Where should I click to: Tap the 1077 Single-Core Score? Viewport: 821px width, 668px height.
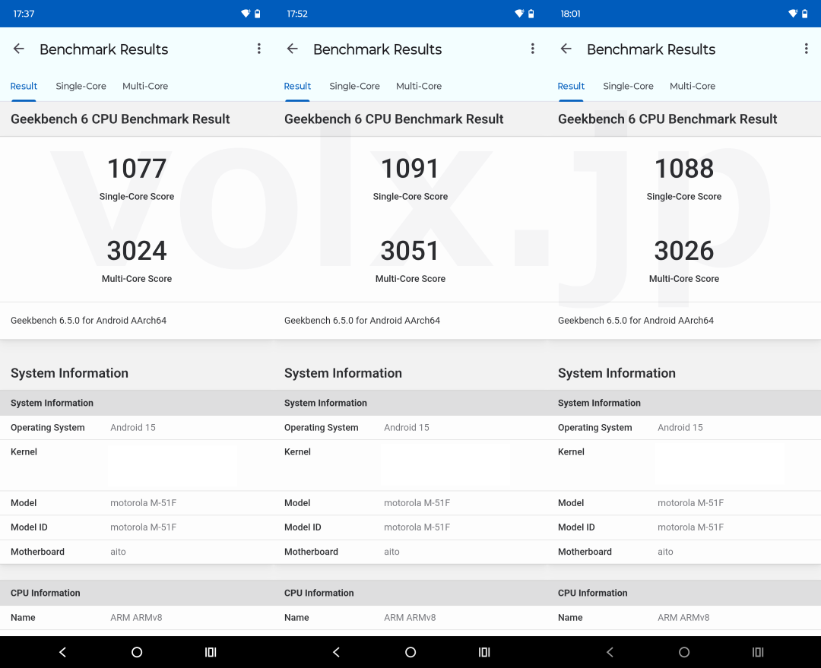click(137, 169)
